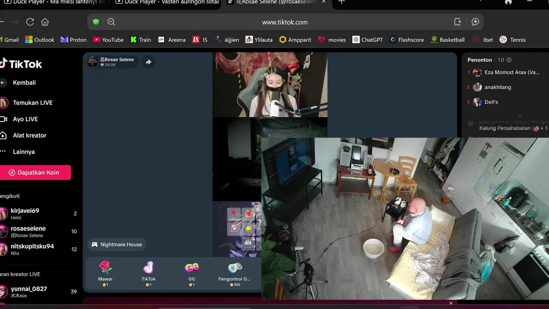Open the zoom out magnifier icon
549x309 pixels.
coord(111,22)
